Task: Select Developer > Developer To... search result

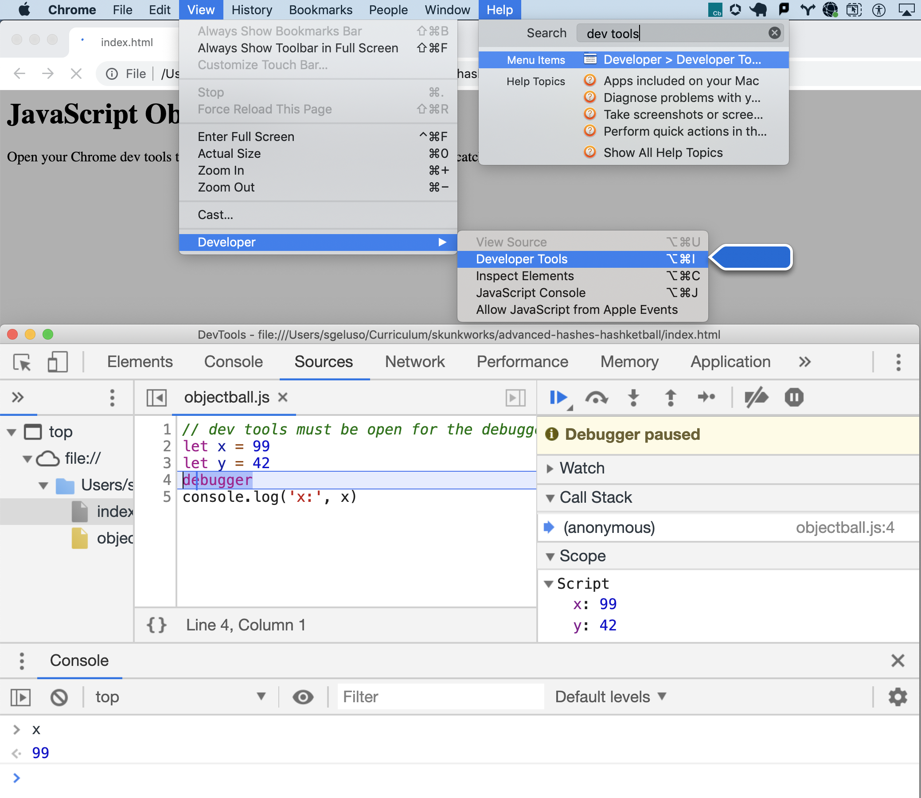Action: 633,60
